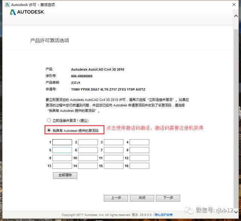Click the Autodesk logo in the header
Viewport: 241px width, 221px height.
coord(27,12)
